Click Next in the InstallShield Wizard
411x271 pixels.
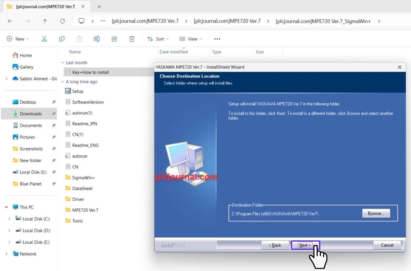click(305, 245)
